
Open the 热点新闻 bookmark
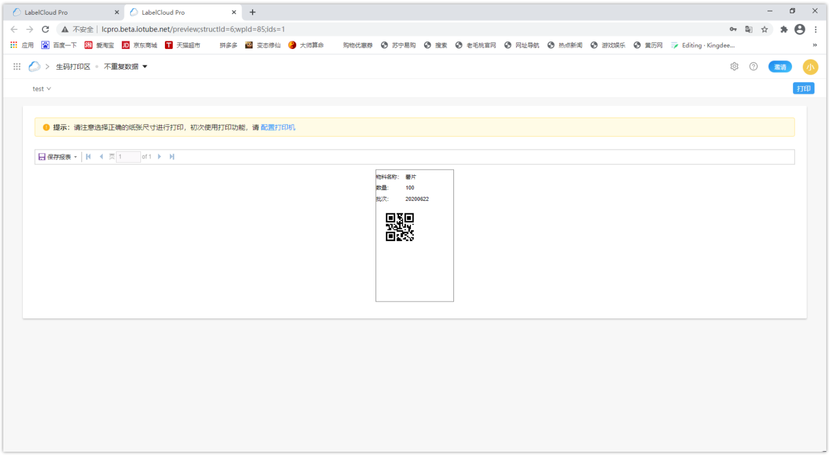[564, 45]
